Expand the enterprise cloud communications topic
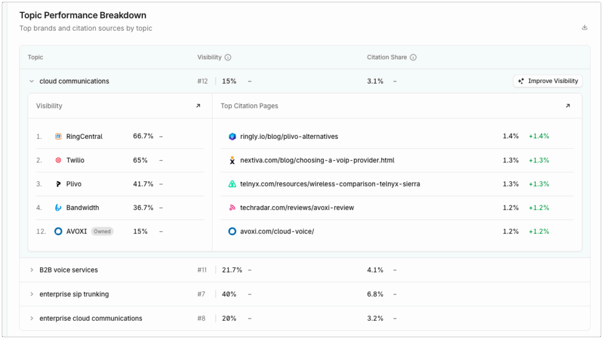 click(31, 318)
